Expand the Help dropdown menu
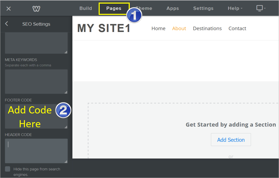Screen dimensions: 279x178 [x=235, y=8]
